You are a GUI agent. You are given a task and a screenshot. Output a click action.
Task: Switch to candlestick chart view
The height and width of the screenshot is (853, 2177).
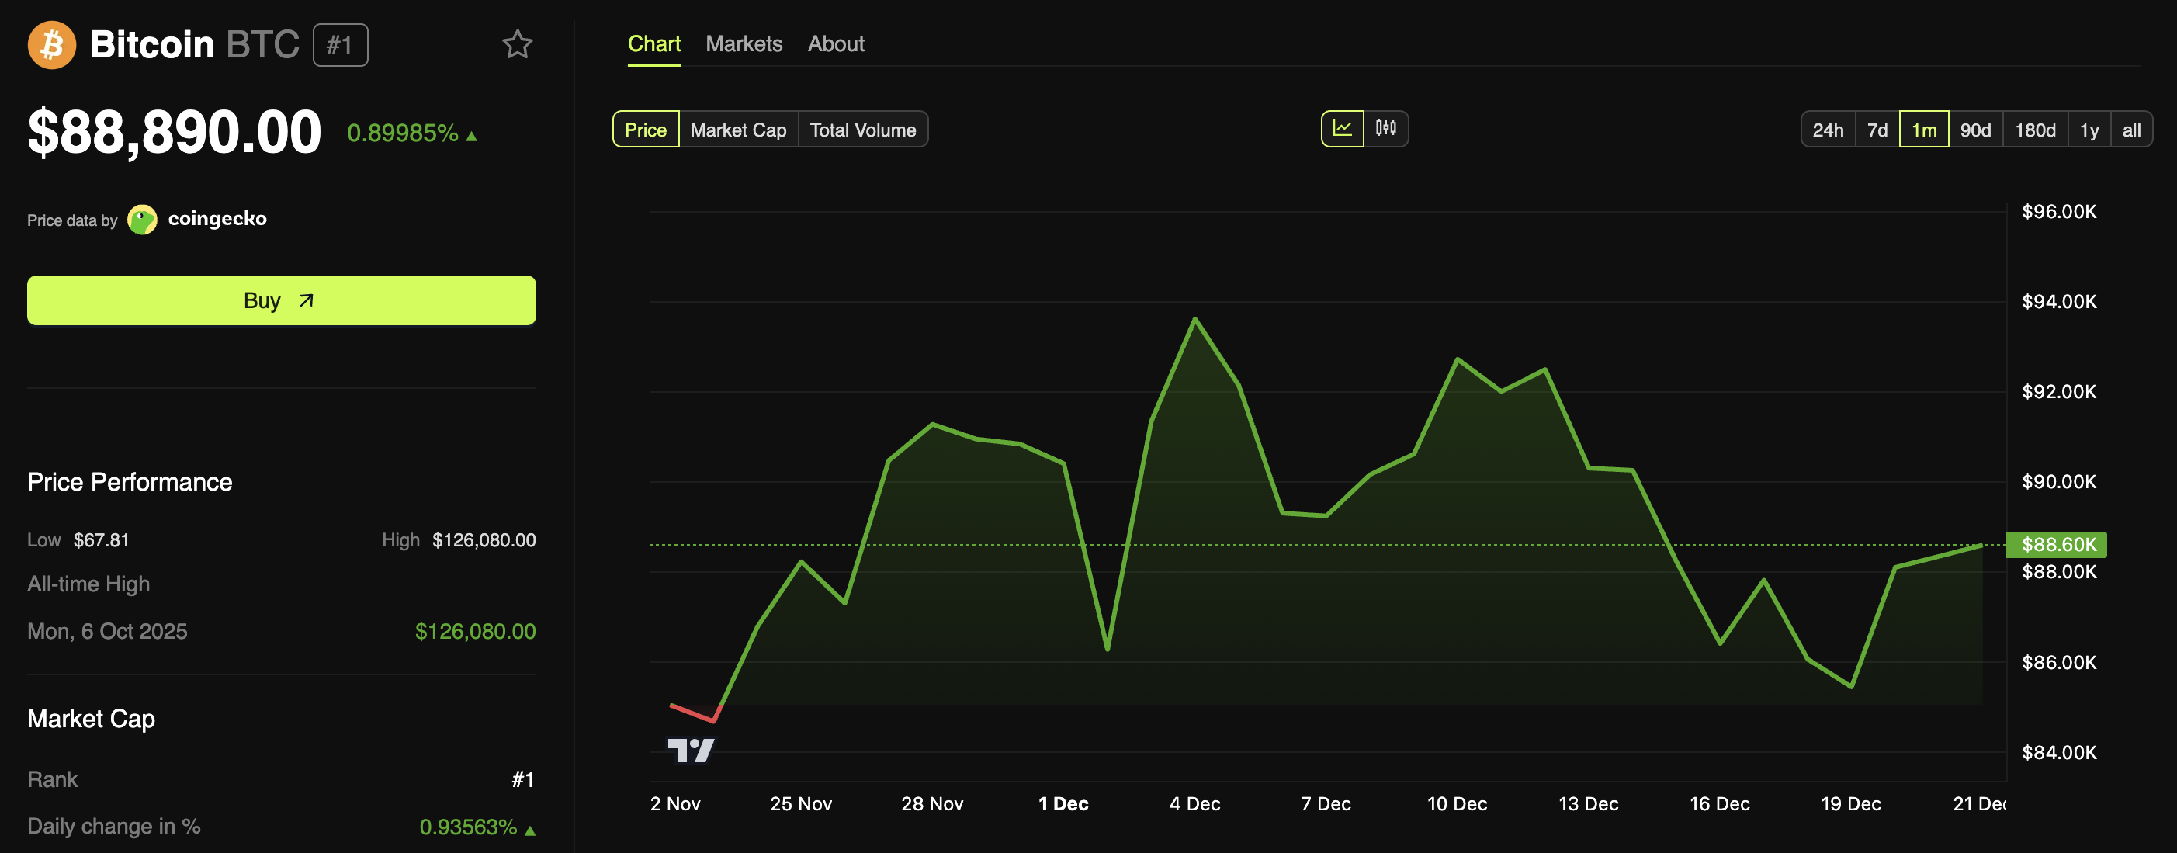pos(1386,129)
